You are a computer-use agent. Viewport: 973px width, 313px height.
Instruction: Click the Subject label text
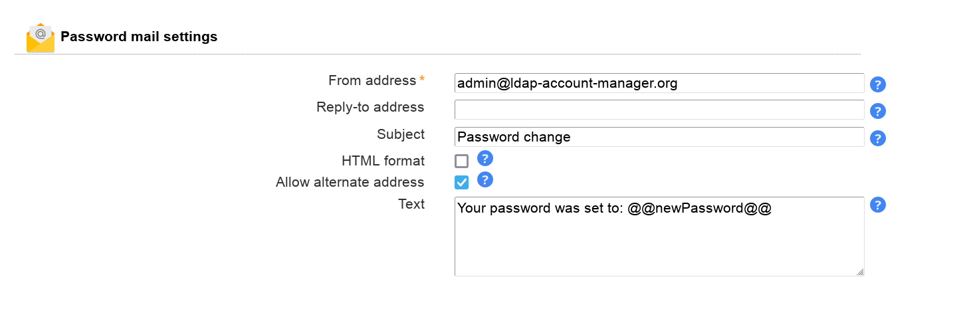tap(400, 134)
